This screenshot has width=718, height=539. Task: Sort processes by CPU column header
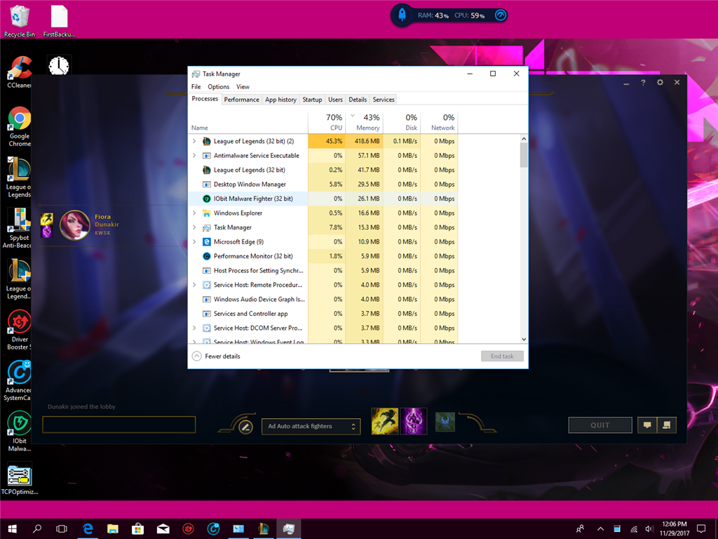[327, 122]
